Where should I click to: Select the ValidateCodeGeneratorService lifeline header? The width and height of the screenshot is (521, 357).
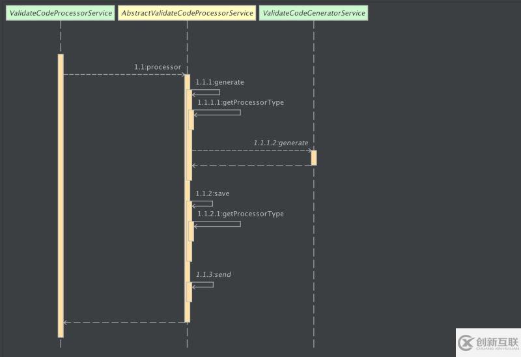pos(314,13)
